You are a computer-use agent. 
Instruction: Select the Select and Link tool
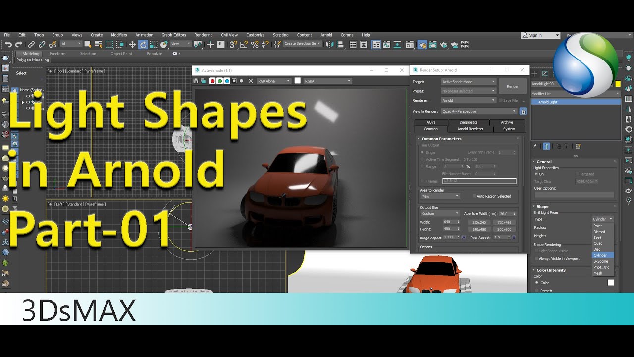pos(31,45)
